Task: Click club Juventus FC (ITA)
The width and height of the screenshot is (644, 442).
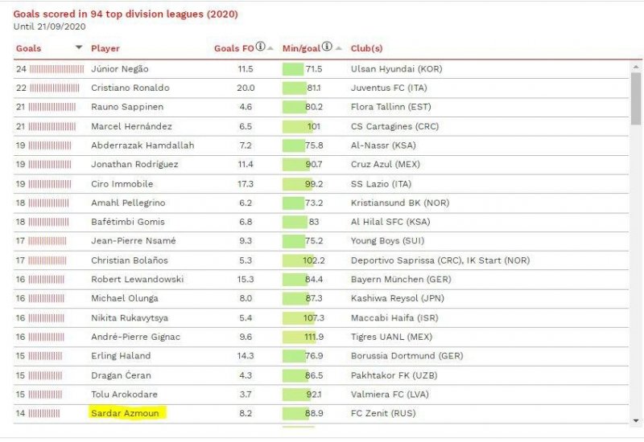Action: [389, 88]
